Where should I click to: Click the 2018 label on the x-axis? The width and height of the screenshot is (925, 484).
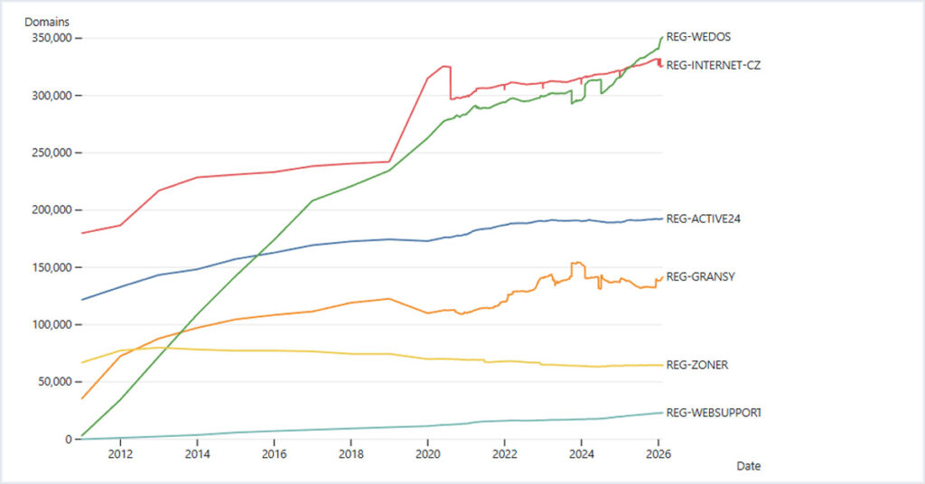[350, 453]
